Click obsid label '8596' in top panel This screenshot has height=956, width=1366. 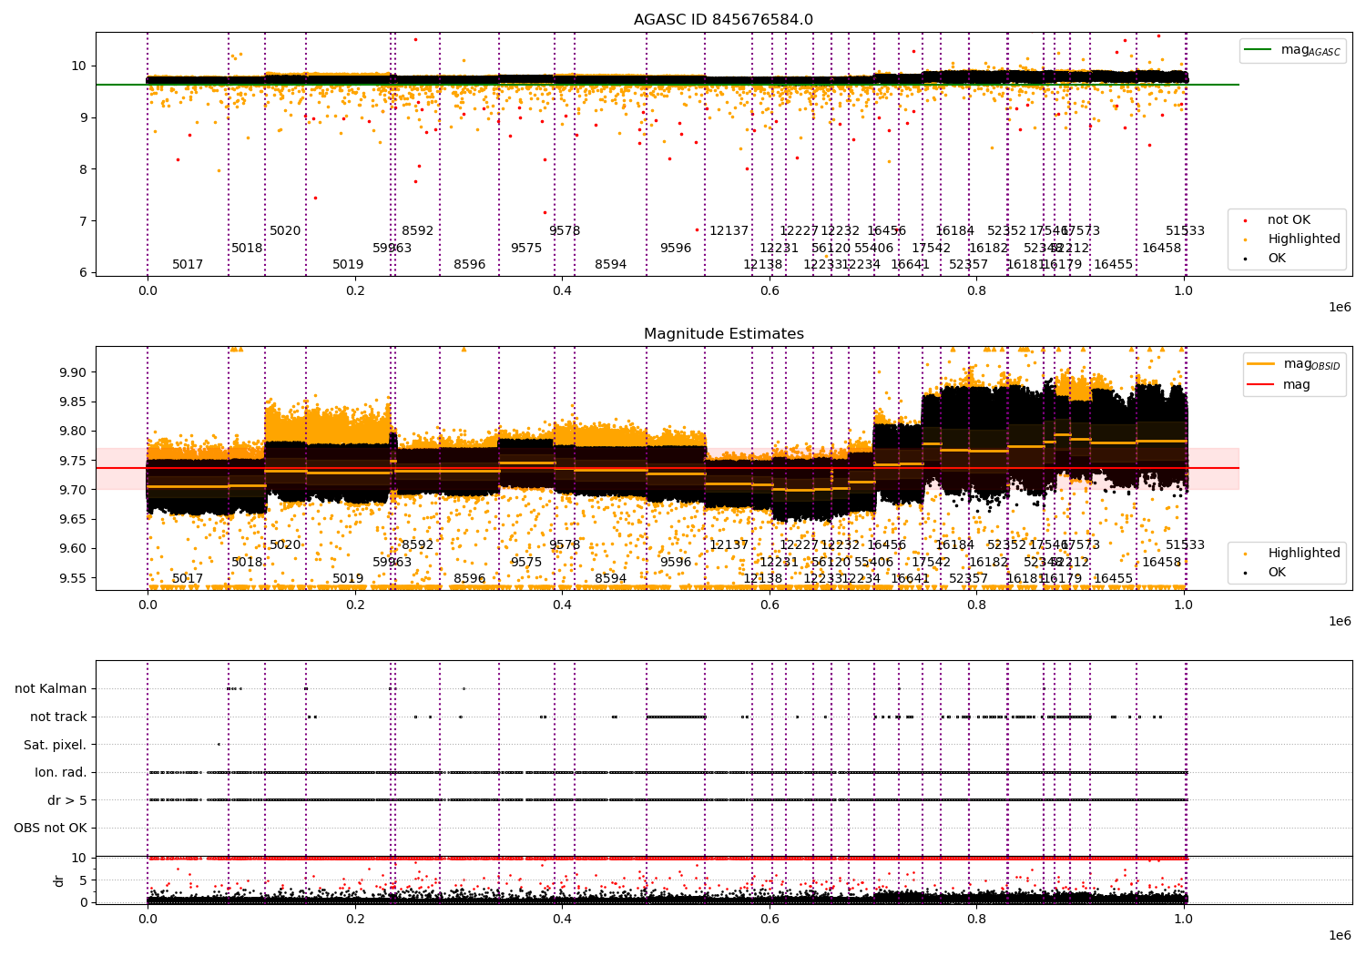[x=470, y=265]
